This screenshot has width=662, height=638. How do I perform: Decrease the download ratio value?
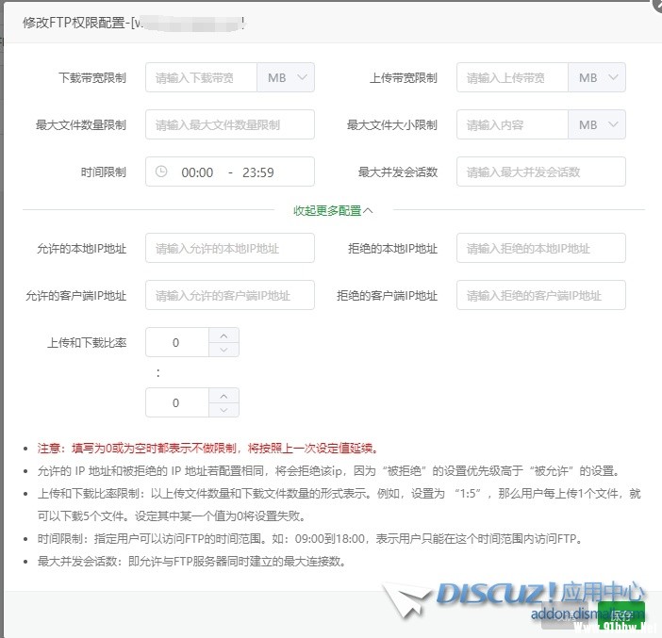point(223,410)
